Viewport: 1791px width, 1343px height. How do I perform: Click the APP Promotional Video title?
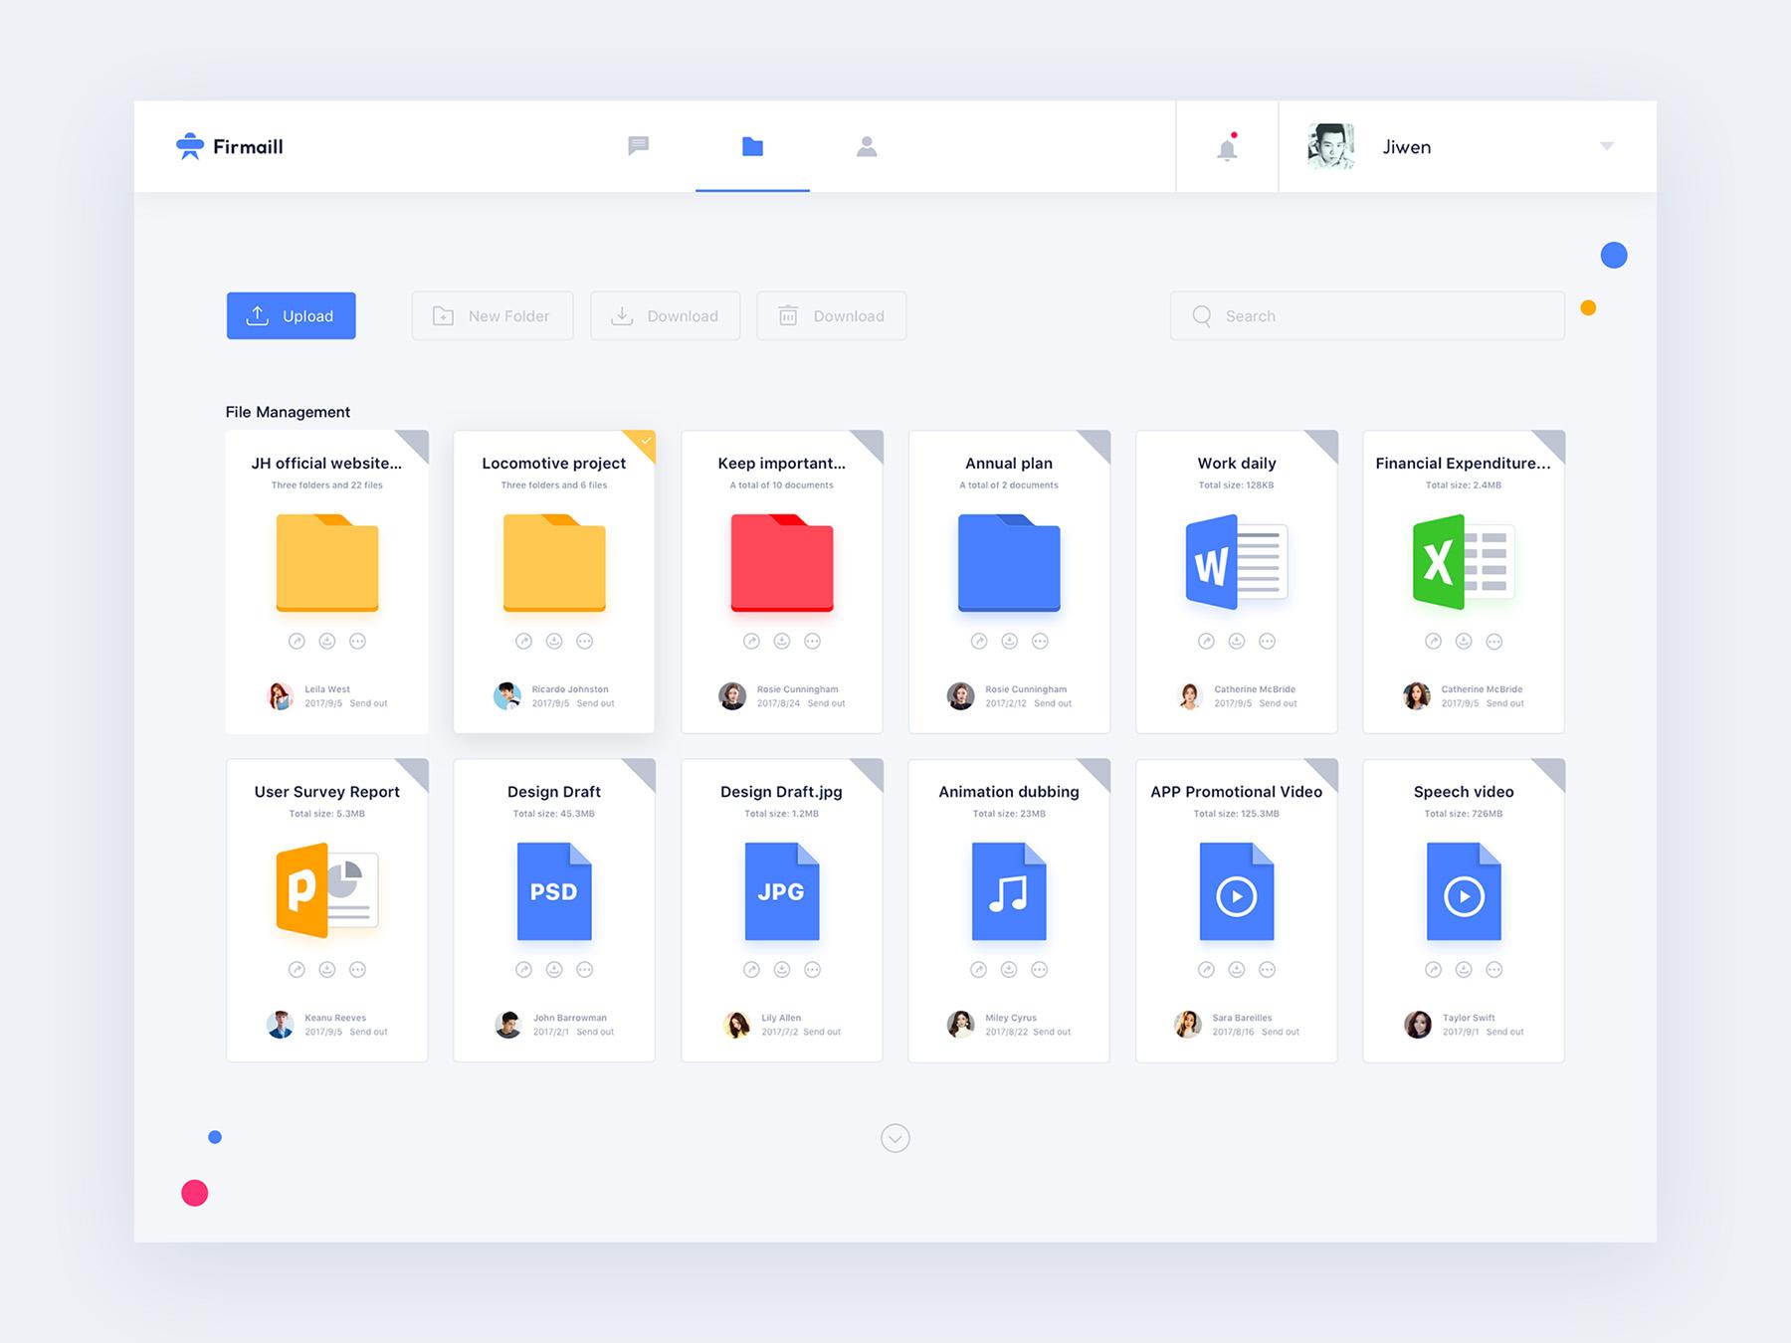(1237, 792)
